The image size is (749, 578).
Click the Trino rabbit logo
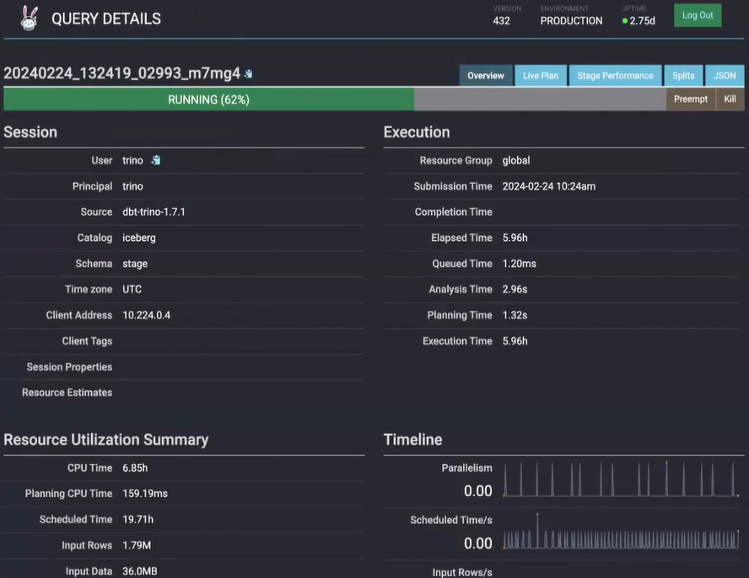30,19
